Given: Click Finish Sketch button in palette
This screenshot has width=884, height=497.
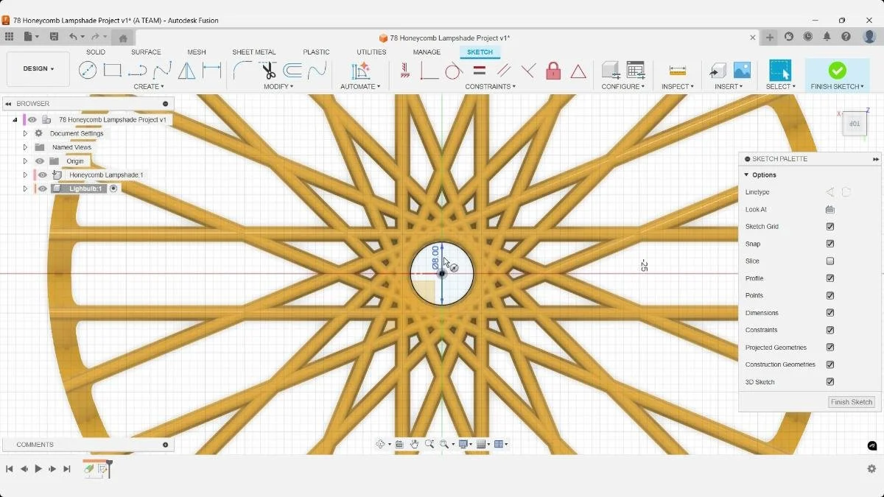Looking at the screenshot, I should pos(852,402).
